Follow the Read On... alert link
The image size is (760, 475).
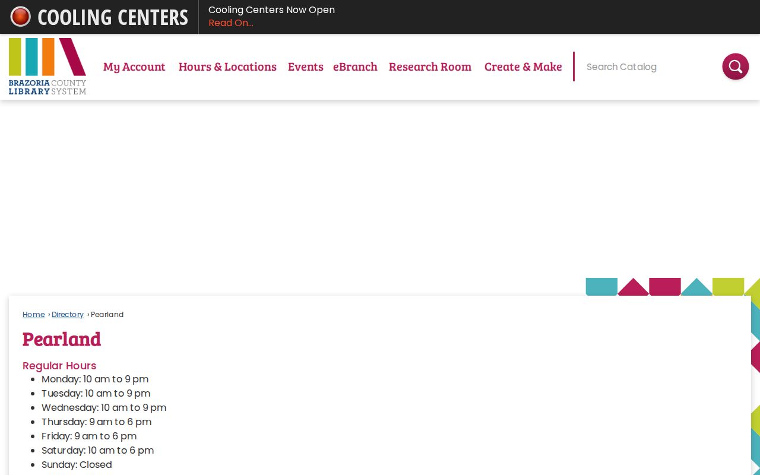click(x=231, y=23)
